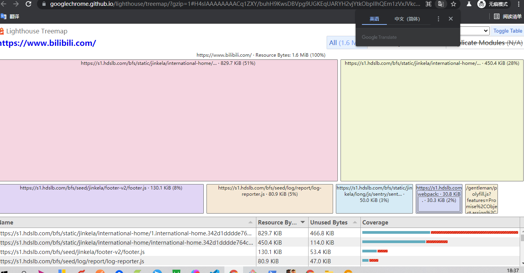Click the root Resource Bytes 1.6 MiB header
Image resolution: width=524 pixels, height=273 pixels.
(261, 55)
